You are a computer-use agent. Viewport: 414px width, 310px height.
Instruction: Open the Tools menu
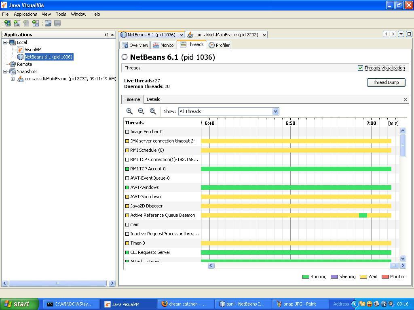pos(61,14)
